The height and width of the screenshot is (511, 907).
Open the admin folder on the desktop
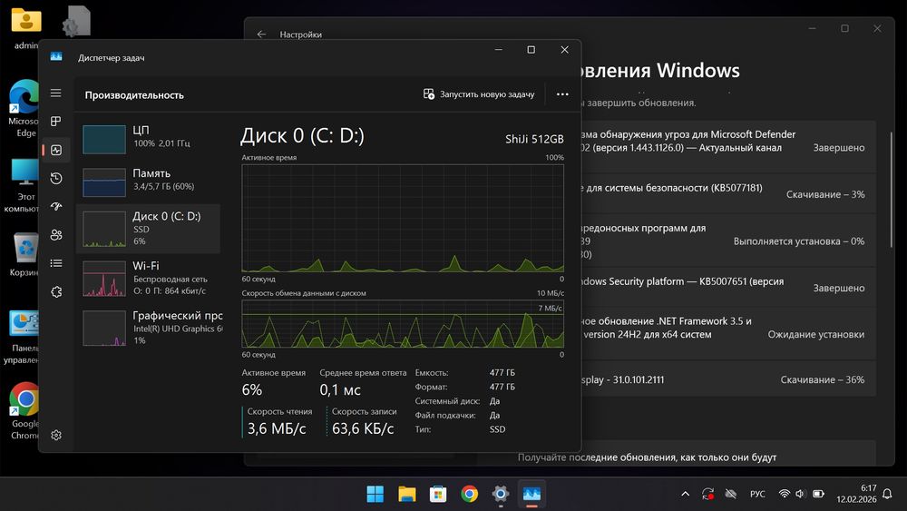(x=26, y=27)
